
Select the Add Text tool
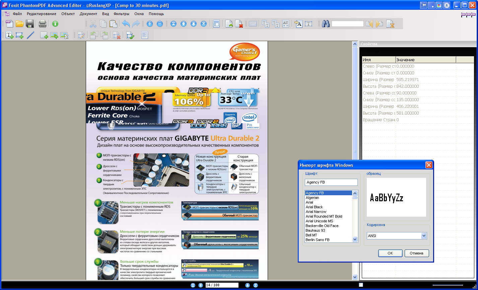point(10,35)
